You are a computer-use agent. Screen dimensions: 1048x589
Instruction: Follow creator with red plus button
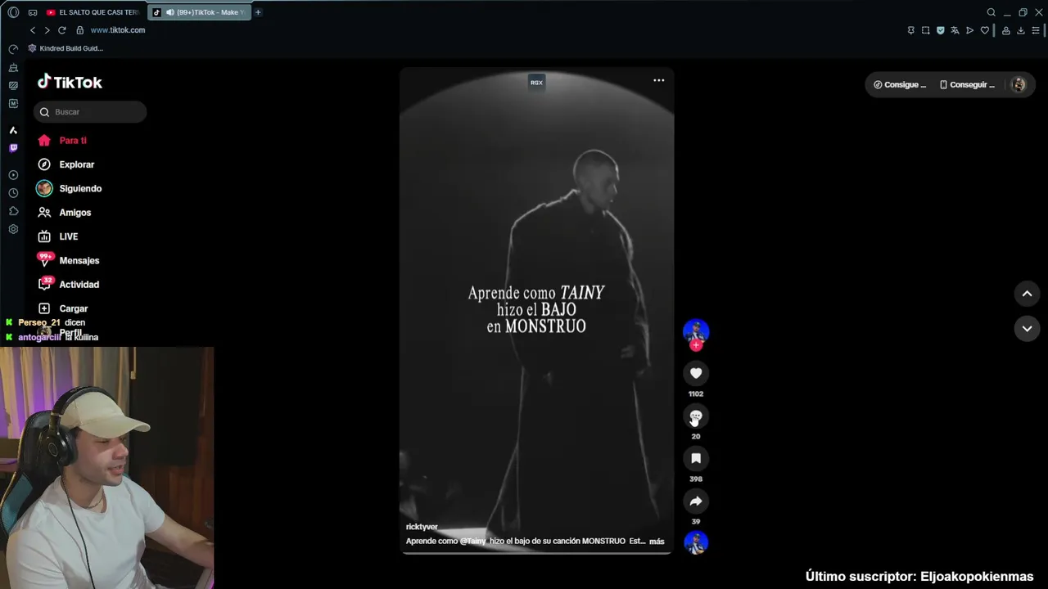point(696,345)
